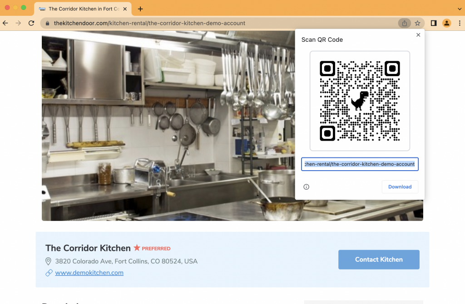
Task: Close The Corridor Kitchen tab
Action: [x=125, y=9]
